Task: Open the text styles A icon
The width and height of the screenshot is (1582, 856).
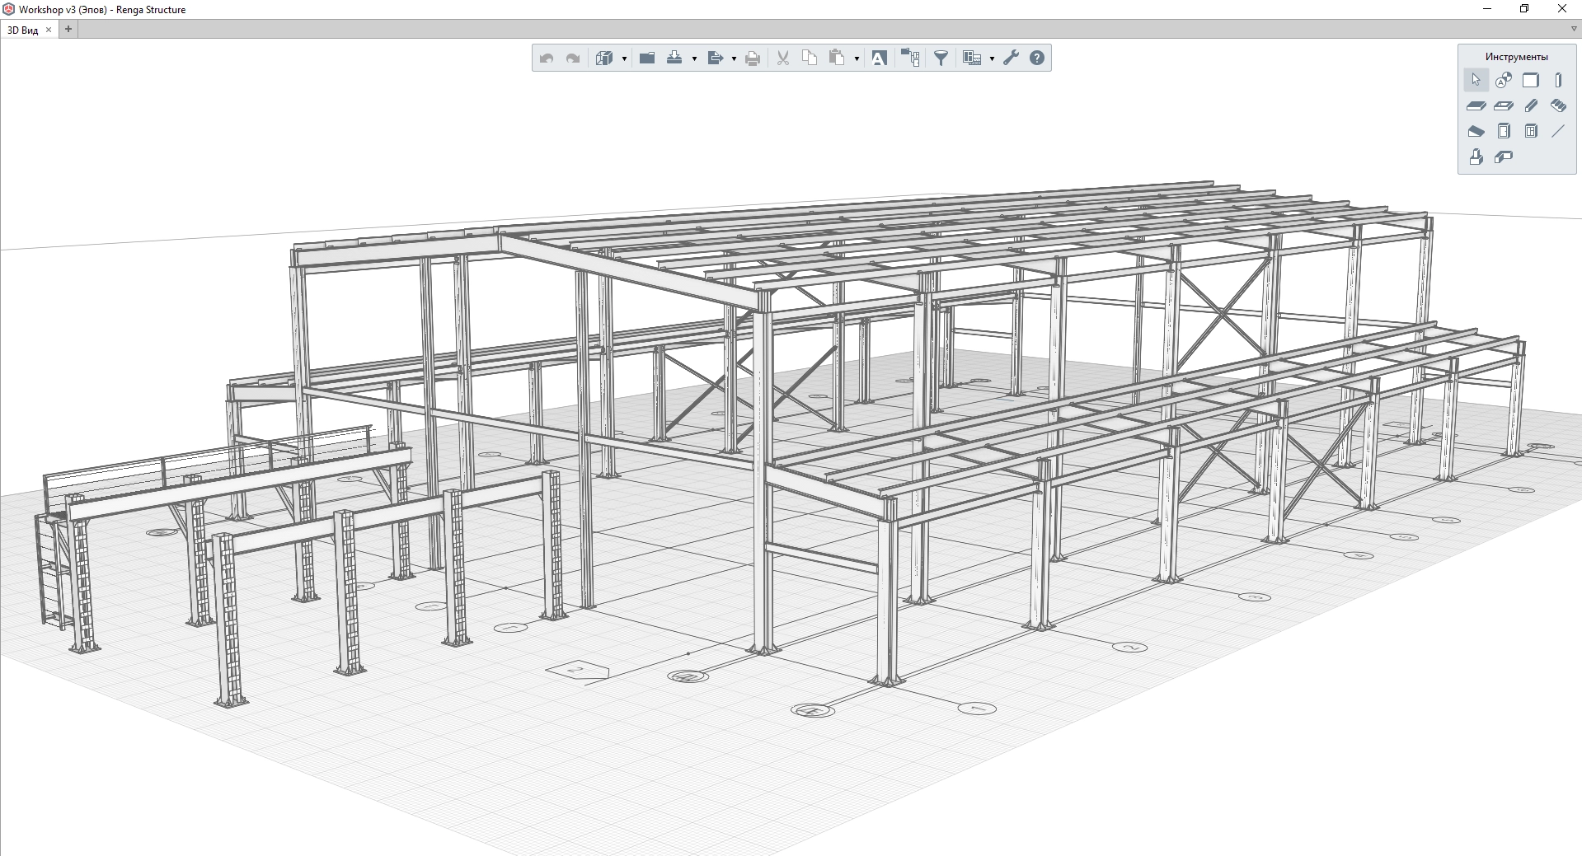Action: (879, 58)
